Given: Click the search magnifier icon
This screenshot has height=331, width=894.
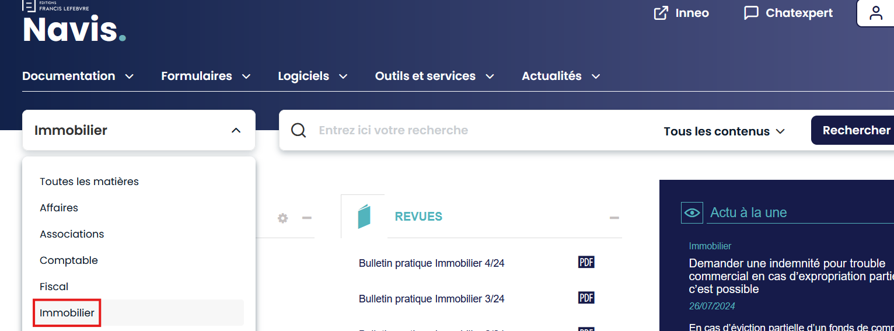Looking at the screenshot, I should click(299, 130).
